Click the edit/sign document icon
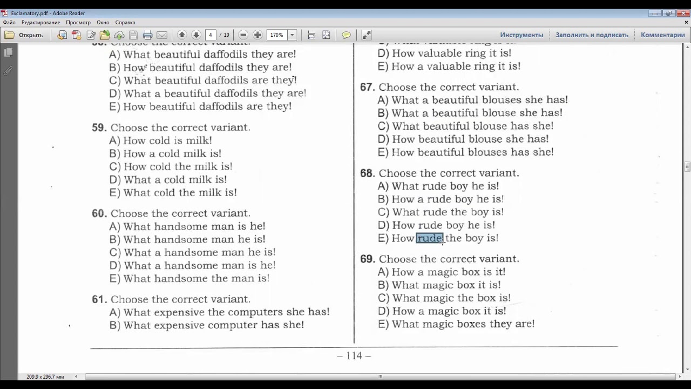The width and height of the screenshot is (691, 389). tap(91, 35)
